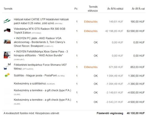The image size is (148, 119).
Task: Click the Előkészítés status of the graphics card
Action: coord(91,31)
